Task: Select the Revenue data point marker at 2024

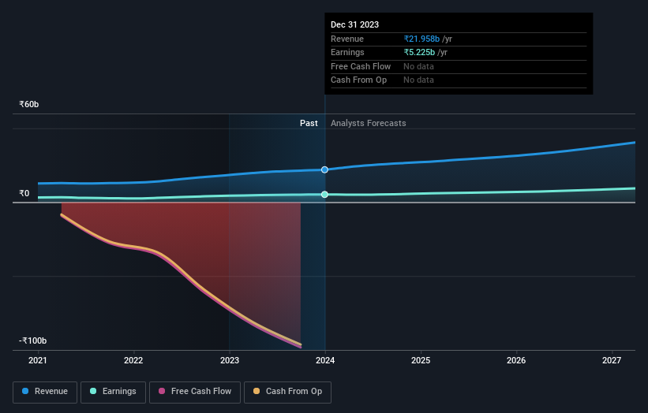Action: tap(325, 169)
